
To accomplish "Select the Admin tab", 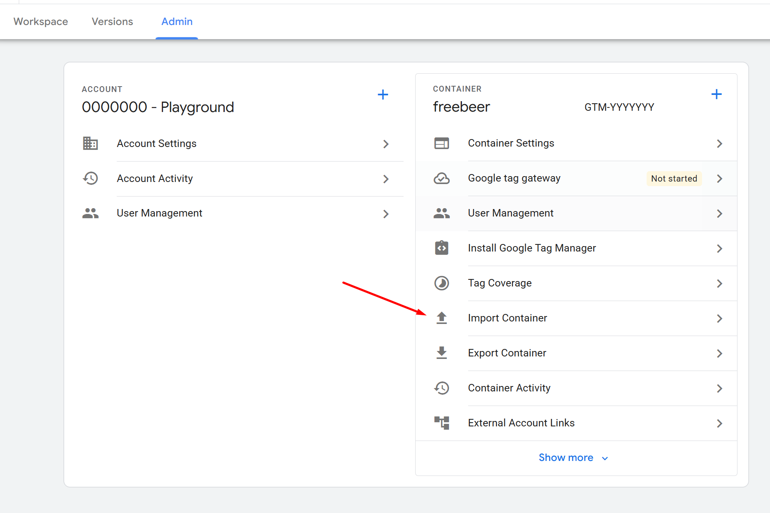I will (x=177, y=22).
